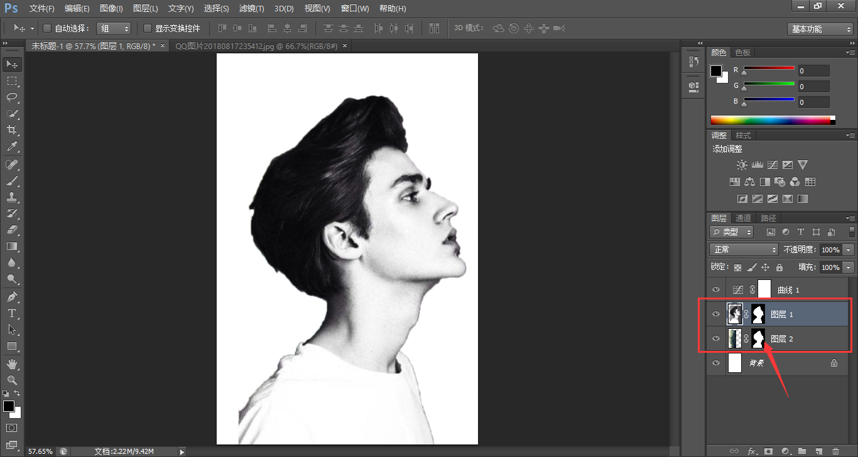Viewport: 858px width, 457px height.
Task: Select the Crop tool
Action: tap(11, 130)
